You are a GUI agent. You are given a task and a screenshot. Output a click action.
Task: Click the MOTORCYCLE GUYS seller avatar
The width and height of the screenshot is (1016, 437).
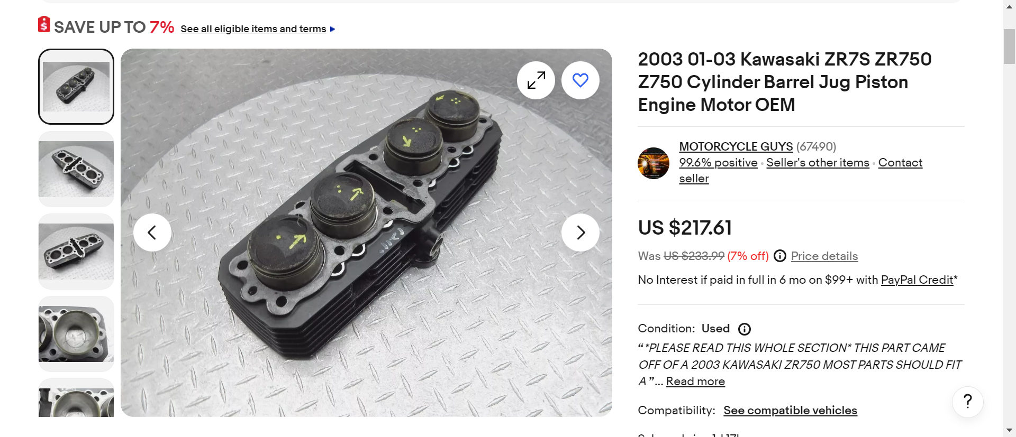coord(654,163)
